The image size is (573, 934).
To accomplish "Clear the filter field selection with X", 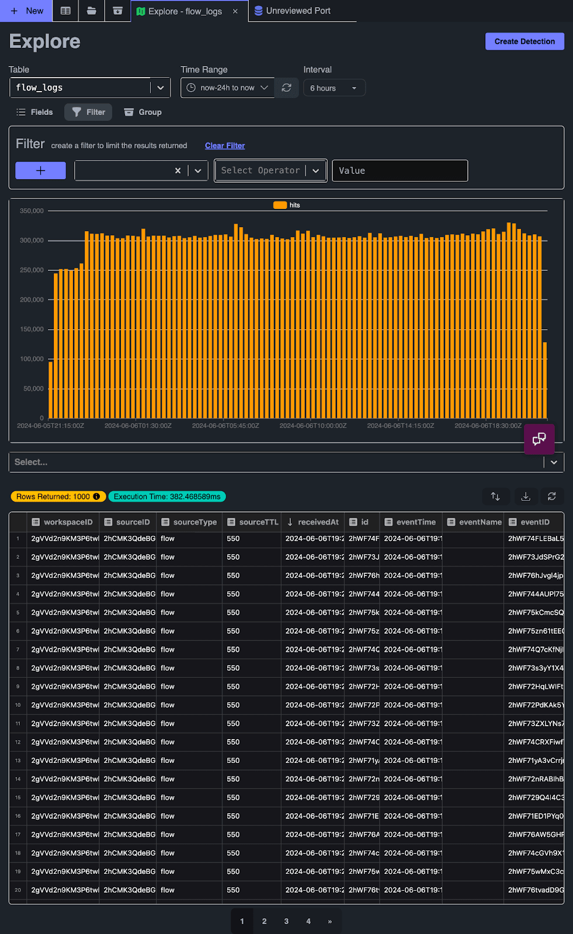I will coord(178,170).
